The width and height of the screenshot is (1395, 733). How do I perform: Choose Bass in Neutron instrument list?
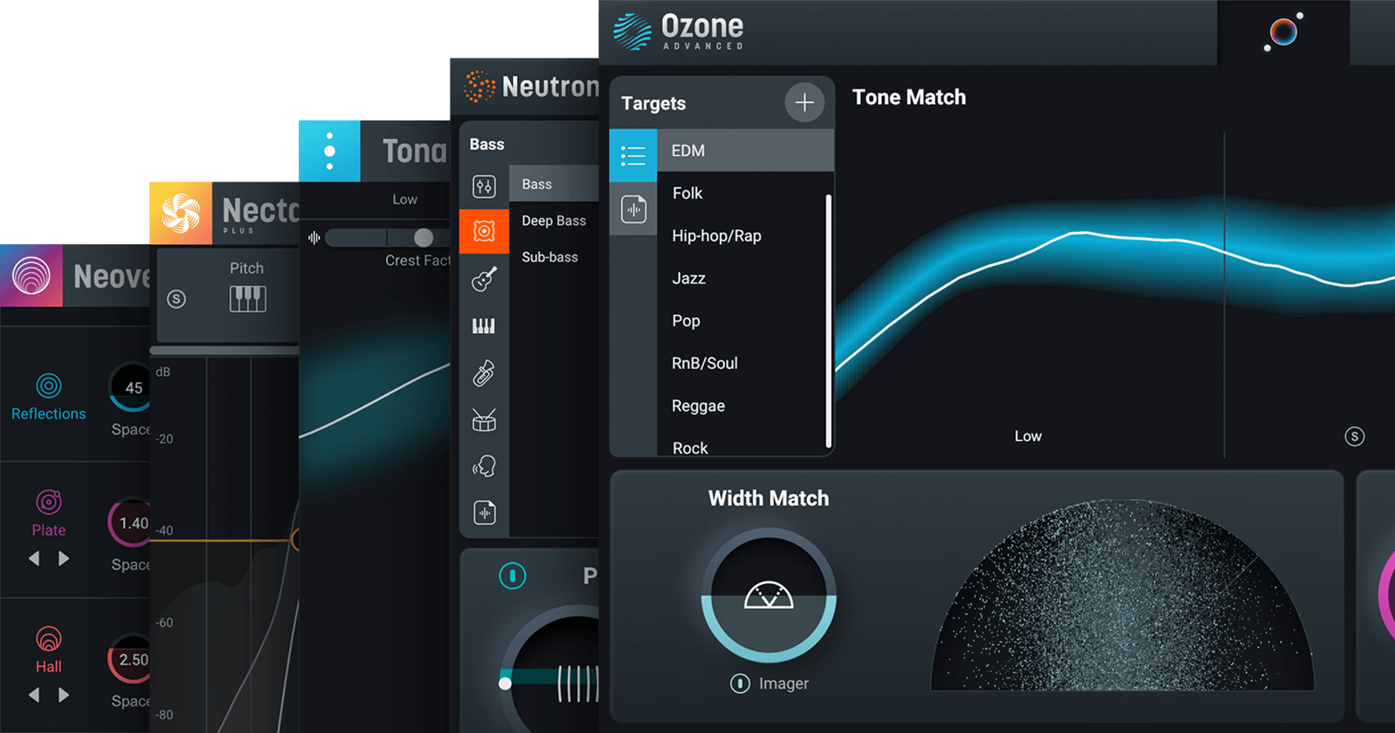(553, 184)
